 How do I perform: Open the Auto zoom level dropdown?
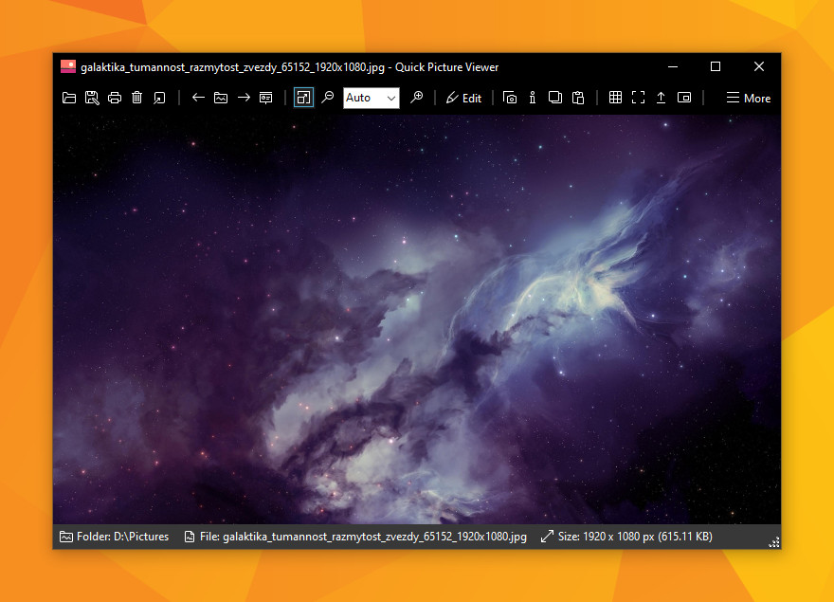pos(372,98)
